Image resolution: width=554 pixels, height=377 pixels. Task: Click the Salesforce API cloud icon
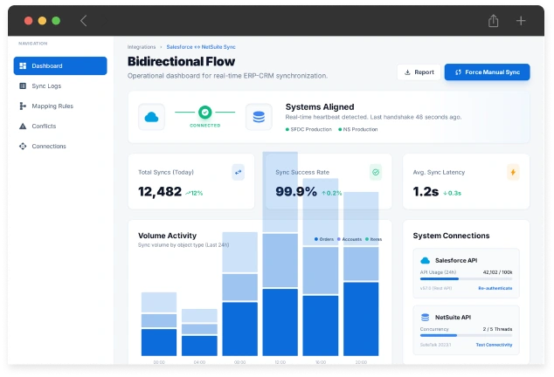click(425, 261)
